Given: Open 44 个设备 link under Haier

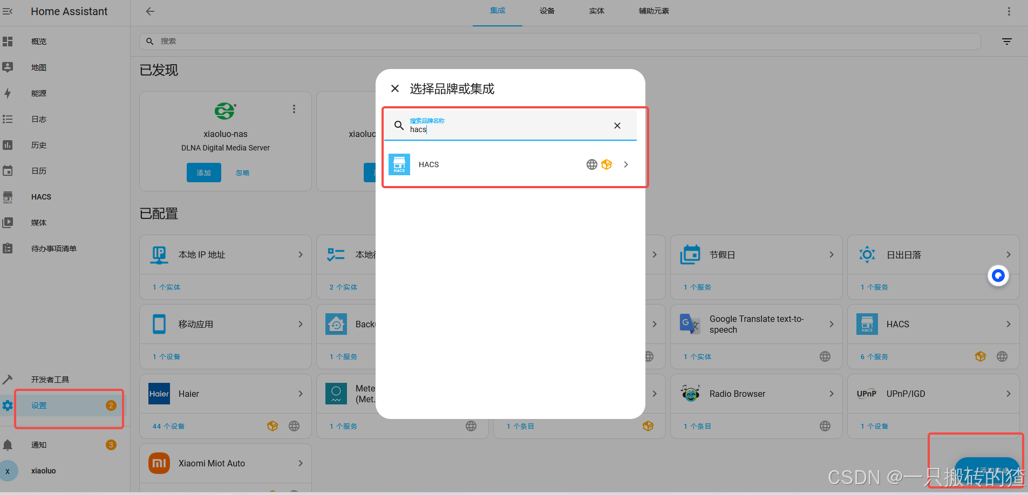Looking at the screenshot, I should click(x=168, y=427).
